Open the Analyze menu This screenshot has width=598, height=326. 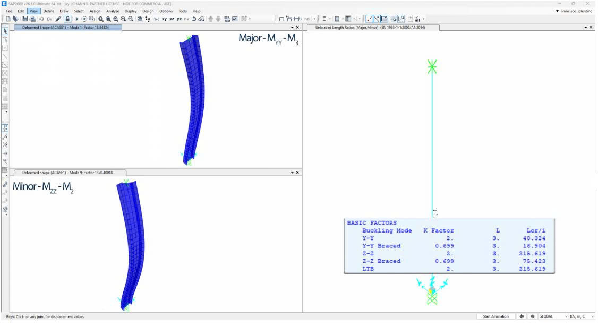tap(112, 11)
